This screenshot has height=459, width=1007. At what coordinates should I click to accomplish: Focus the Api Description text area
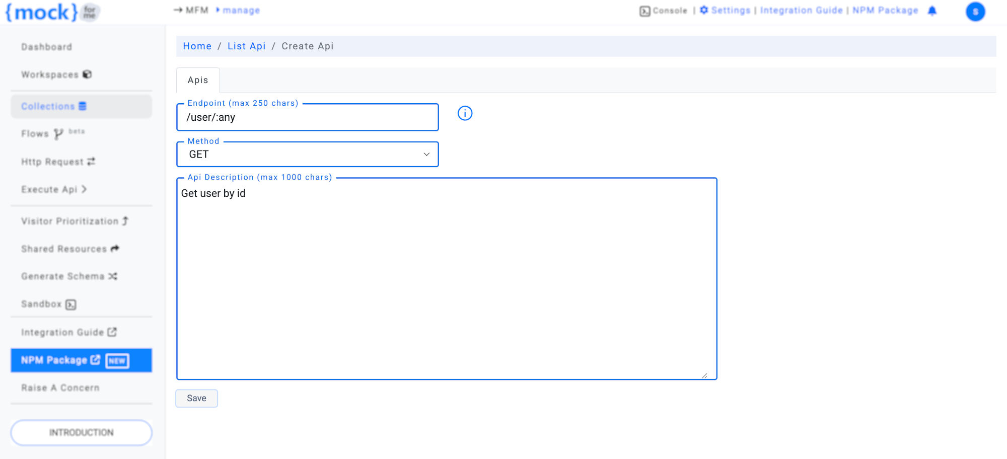point(447,279)
